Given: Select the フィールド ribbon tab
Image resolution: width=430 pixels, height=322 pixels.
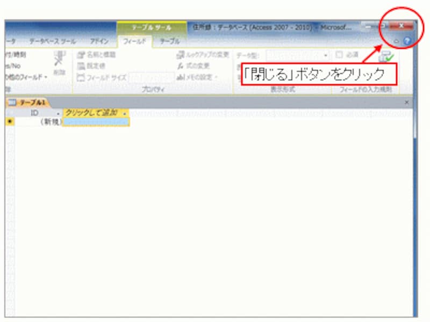Looking at the screenshot, I should (134, 41).
